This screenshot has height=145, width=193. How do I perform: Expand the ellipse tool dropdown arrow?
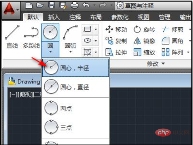[96, 41]
